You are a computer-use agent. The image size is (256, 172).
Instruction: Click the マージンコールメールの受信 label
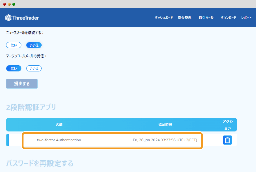point(26,56)
